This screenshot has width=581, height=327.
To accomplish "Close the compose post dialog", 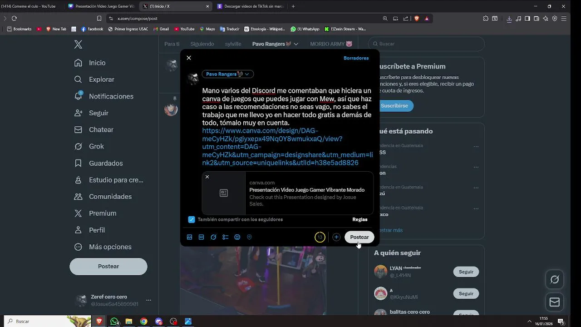I will pyautogui.click(x=189, y=58).
